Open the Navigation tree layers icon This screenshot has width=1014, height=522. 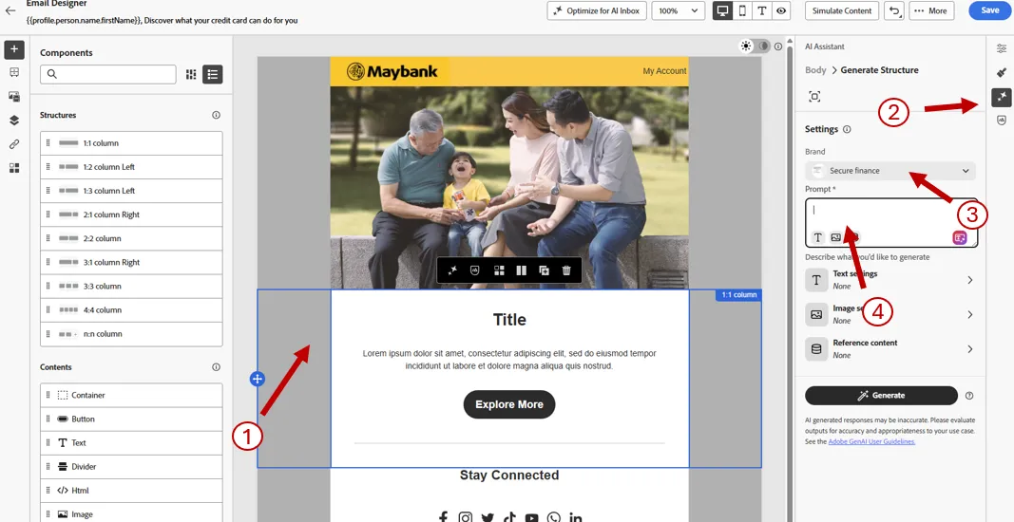point(14,121)
